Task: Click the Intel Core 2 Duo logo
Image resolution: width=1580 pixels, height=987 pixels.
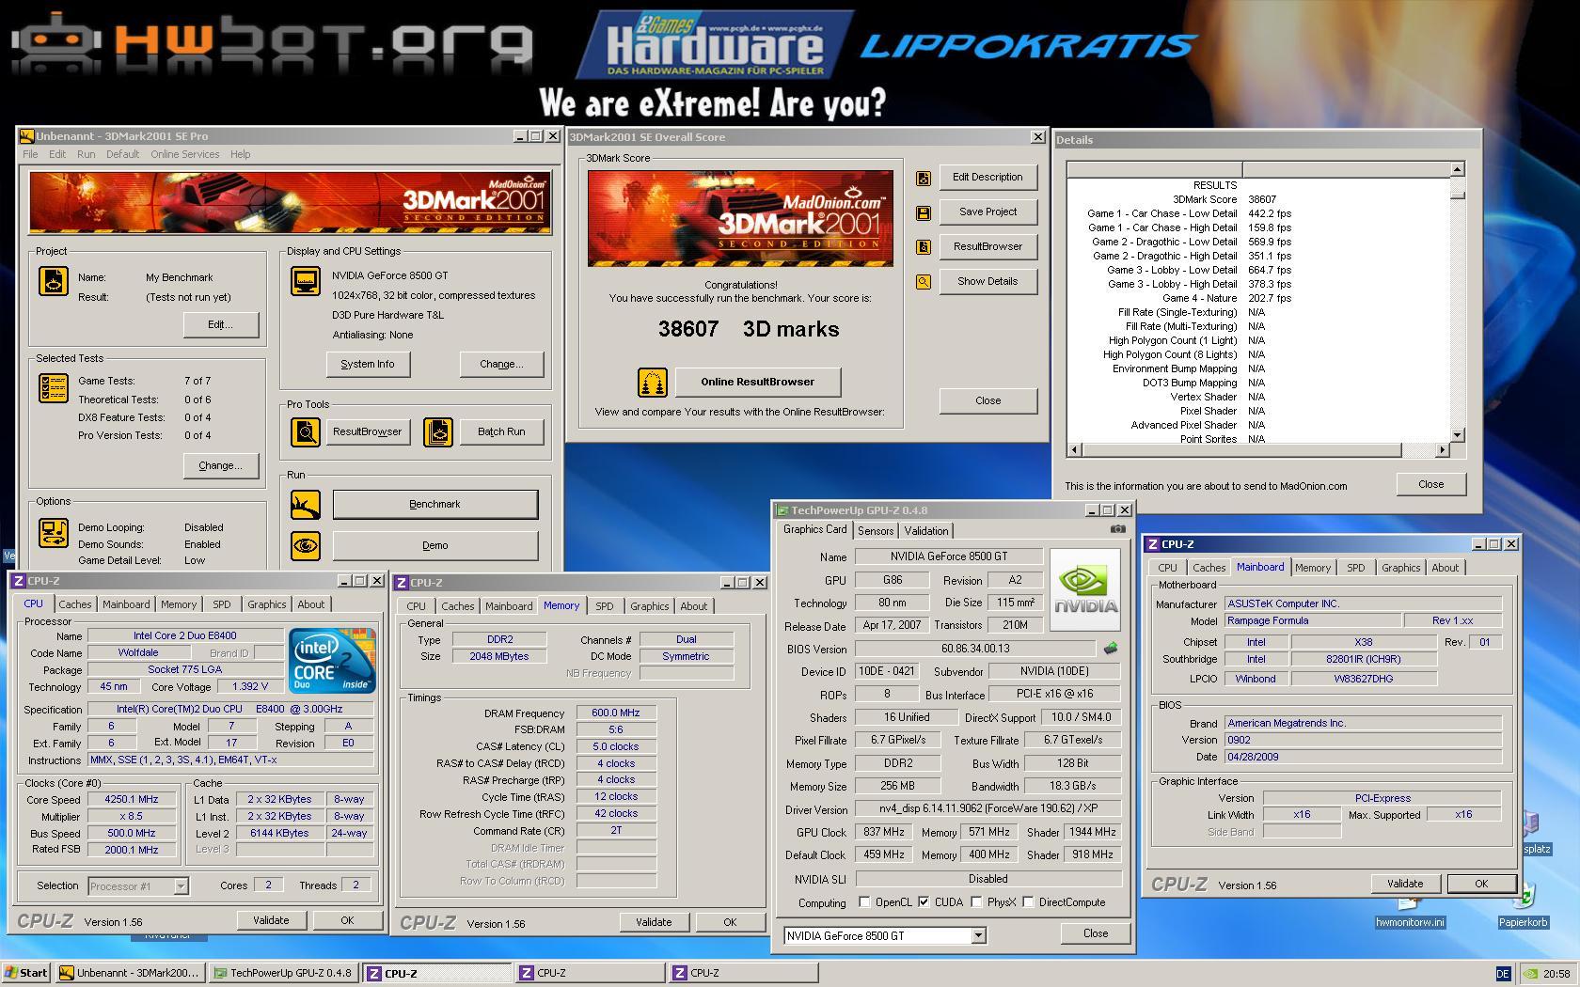Action: pos(332,661)
